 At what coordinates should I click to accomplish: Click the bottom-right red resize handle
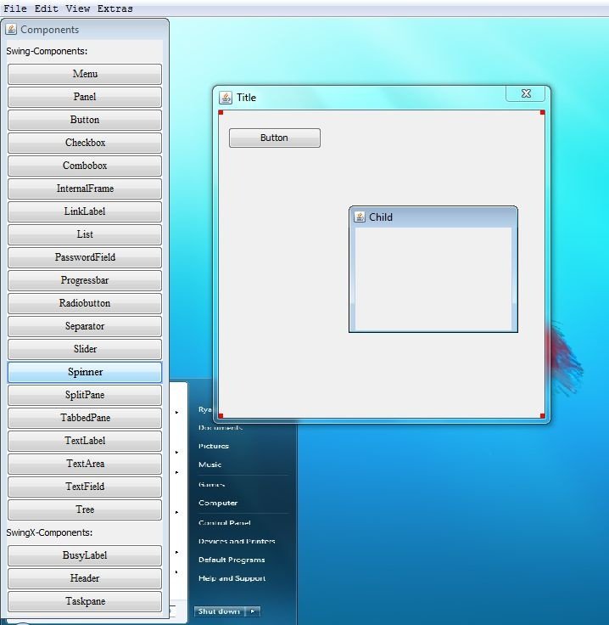point(543,416)
